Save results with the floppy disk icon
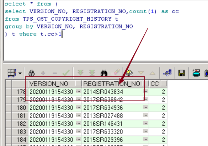 [x=182, y=73]
